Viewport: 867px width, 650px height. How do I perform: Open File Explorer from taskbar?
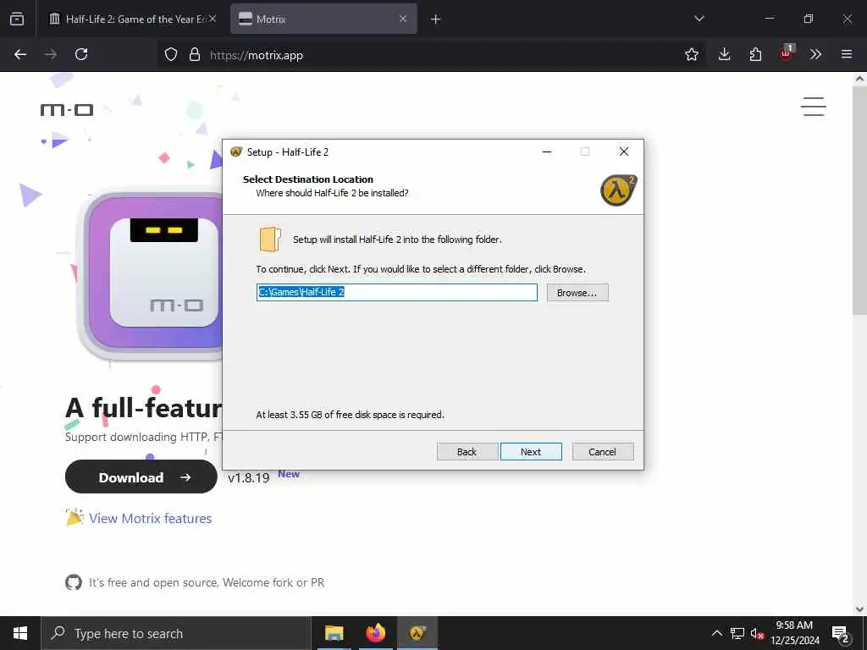click(334, 633)
